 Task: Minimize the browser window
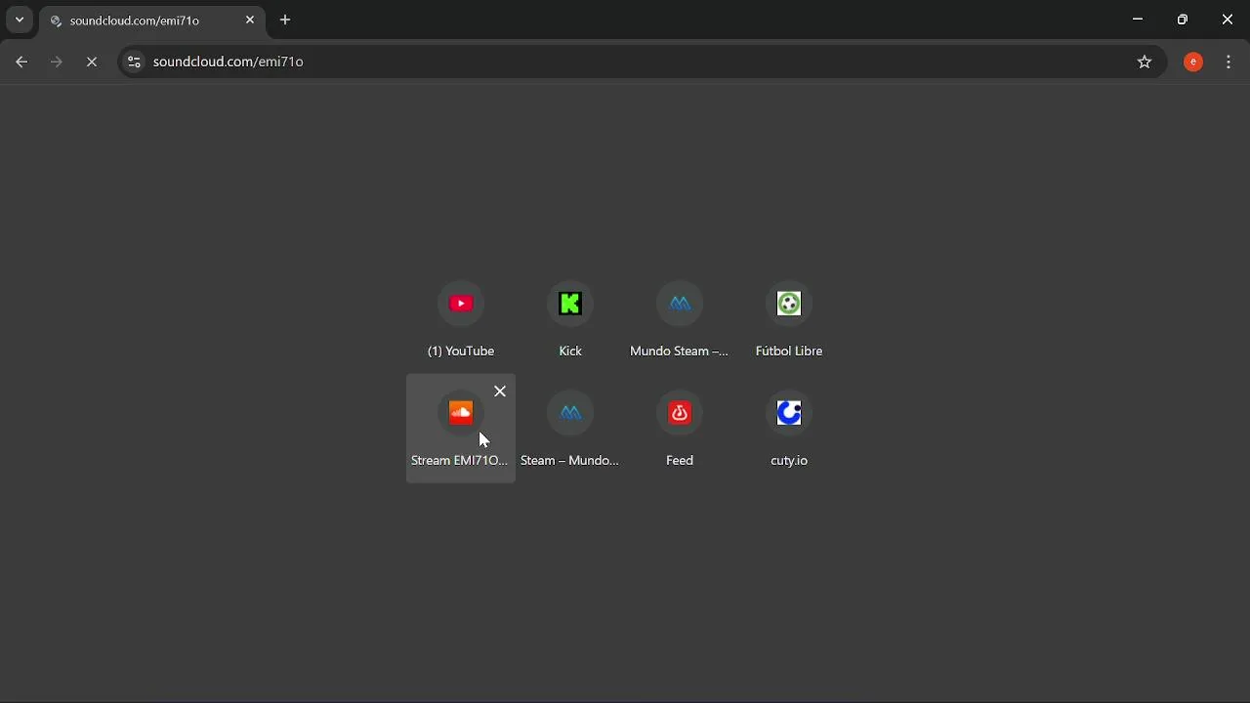(1139, 20)
